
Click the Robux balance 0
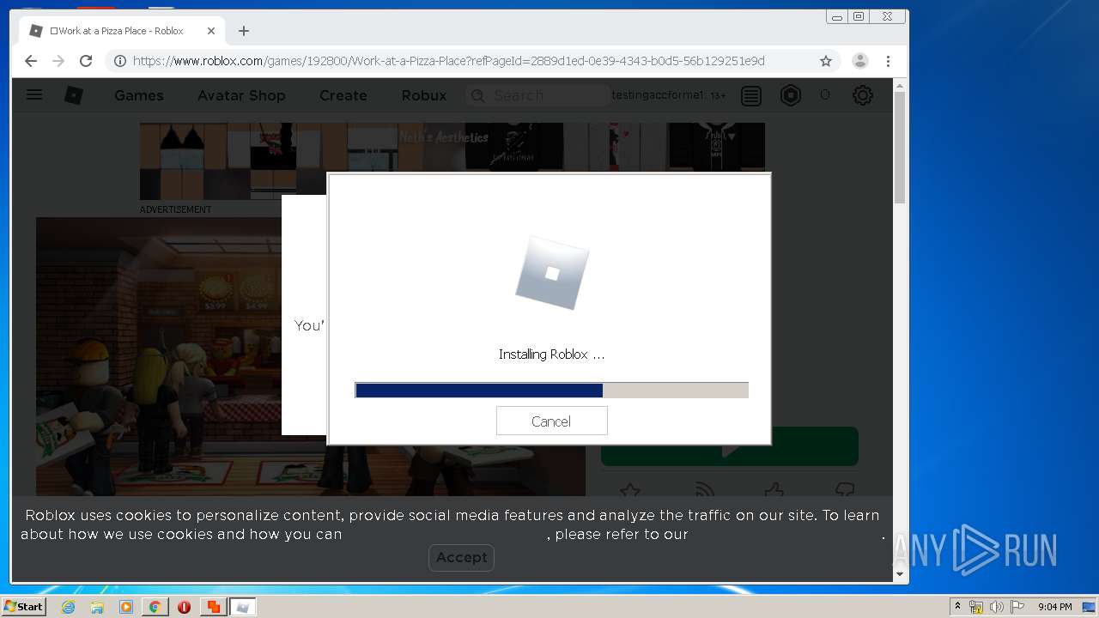click(x=825, y=95)
